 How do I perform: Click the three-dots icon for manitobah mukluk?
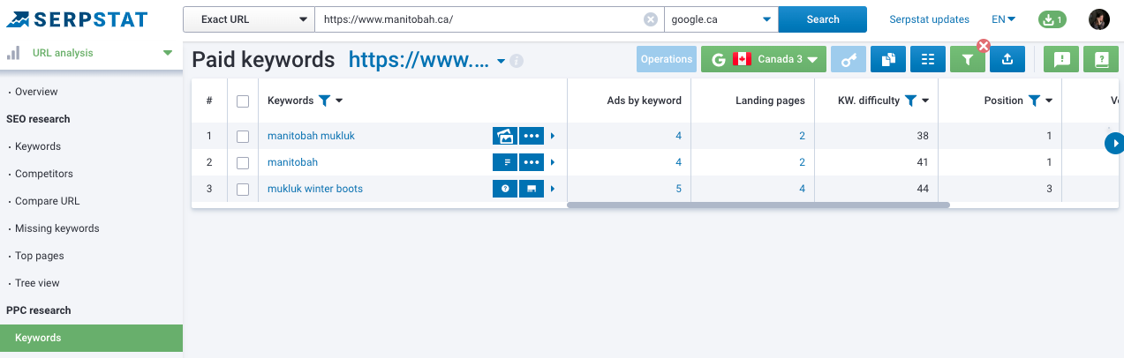[531, 136]
